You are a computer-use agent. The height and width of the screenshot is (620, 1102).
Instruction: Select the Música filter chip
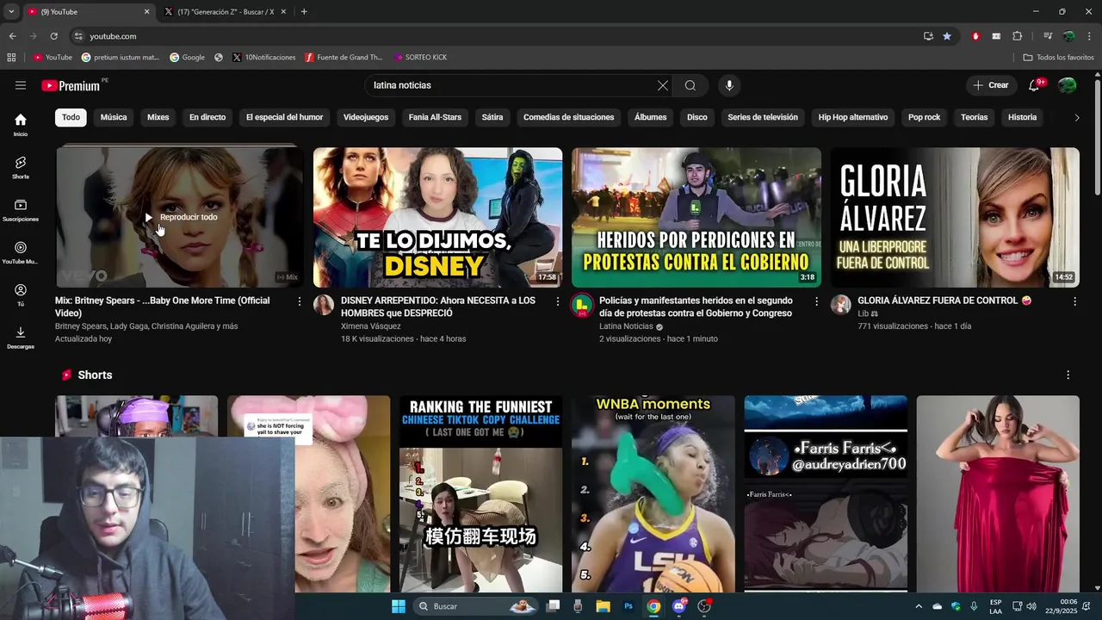[x=114, y=117]
